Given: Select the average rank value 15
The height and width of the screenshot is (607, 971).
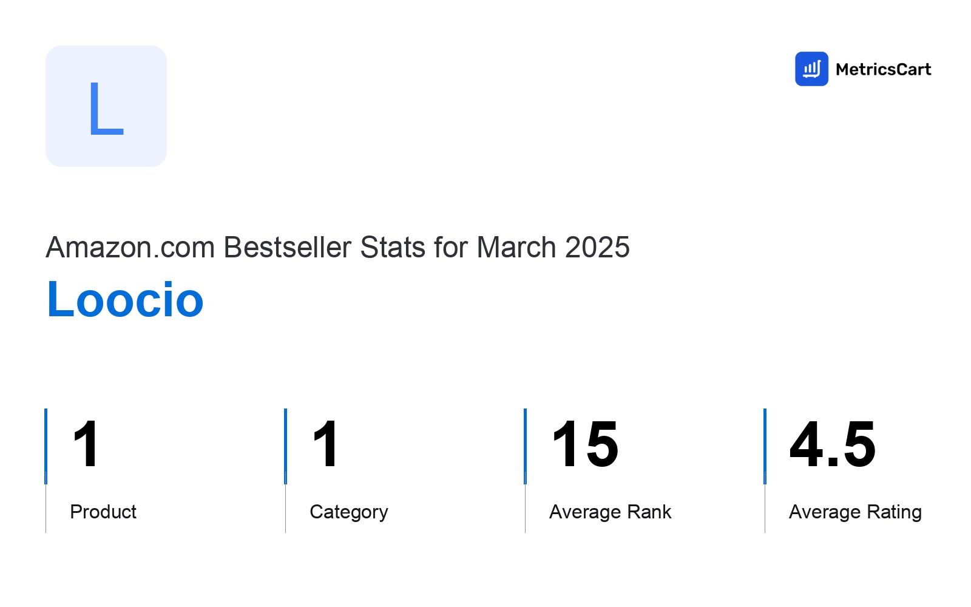Looking at the screenshot, I should point(585,444).
